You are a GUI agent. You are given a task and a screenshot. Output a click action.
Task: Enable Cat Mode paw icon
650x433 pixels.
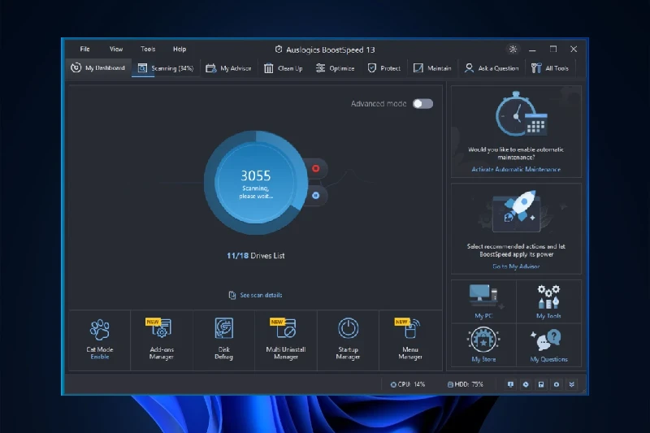click(100, 329)
